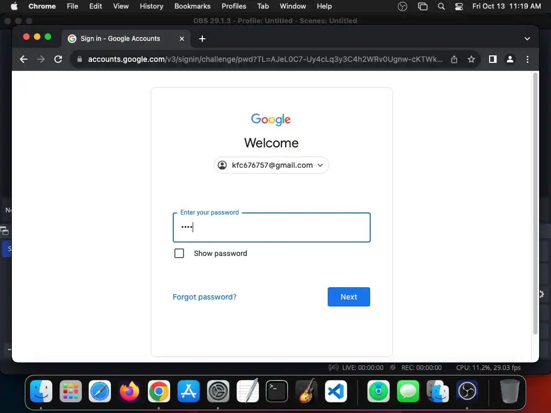Screen dimensions: 551x413
Task: Go back with Chrome's back arrow
Action: [24, 59]
